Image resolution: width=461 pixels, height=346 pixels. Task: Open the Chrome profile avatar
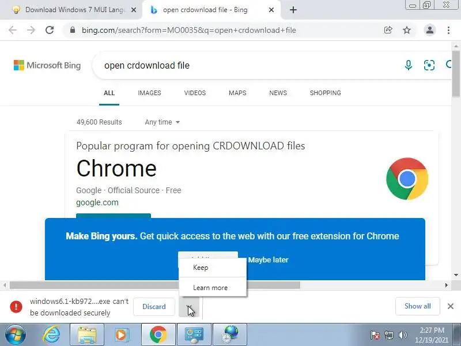tap(429, 30)
